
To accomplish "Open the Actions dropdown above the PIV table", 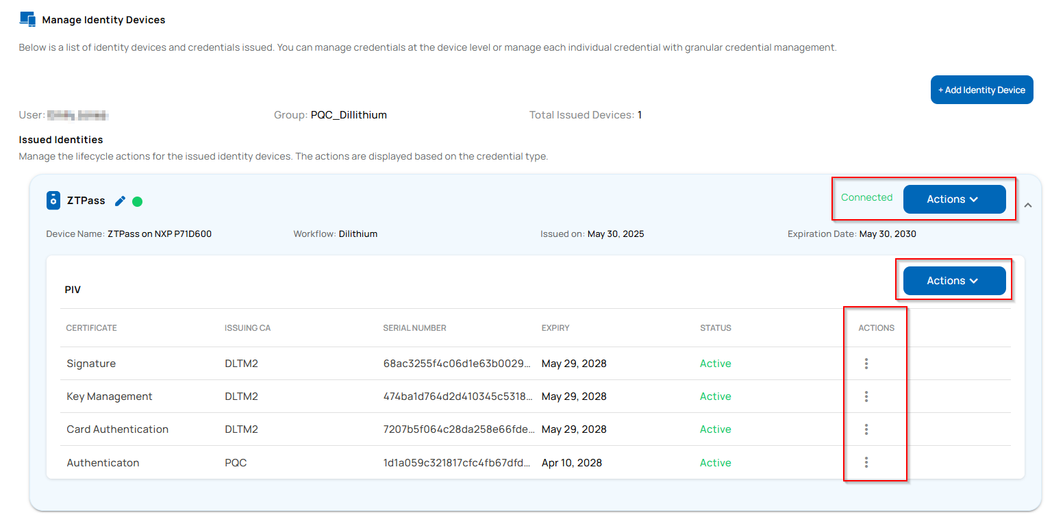I will point(953,280).
